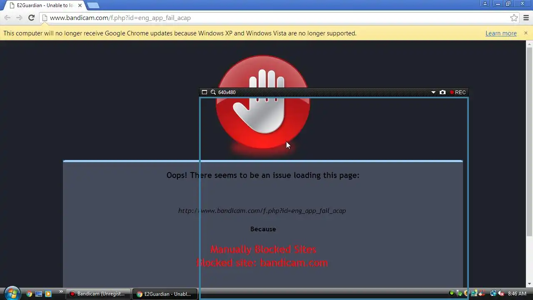Bookmark this page with the star icon

pyautogui.click(x=514, y=18)
